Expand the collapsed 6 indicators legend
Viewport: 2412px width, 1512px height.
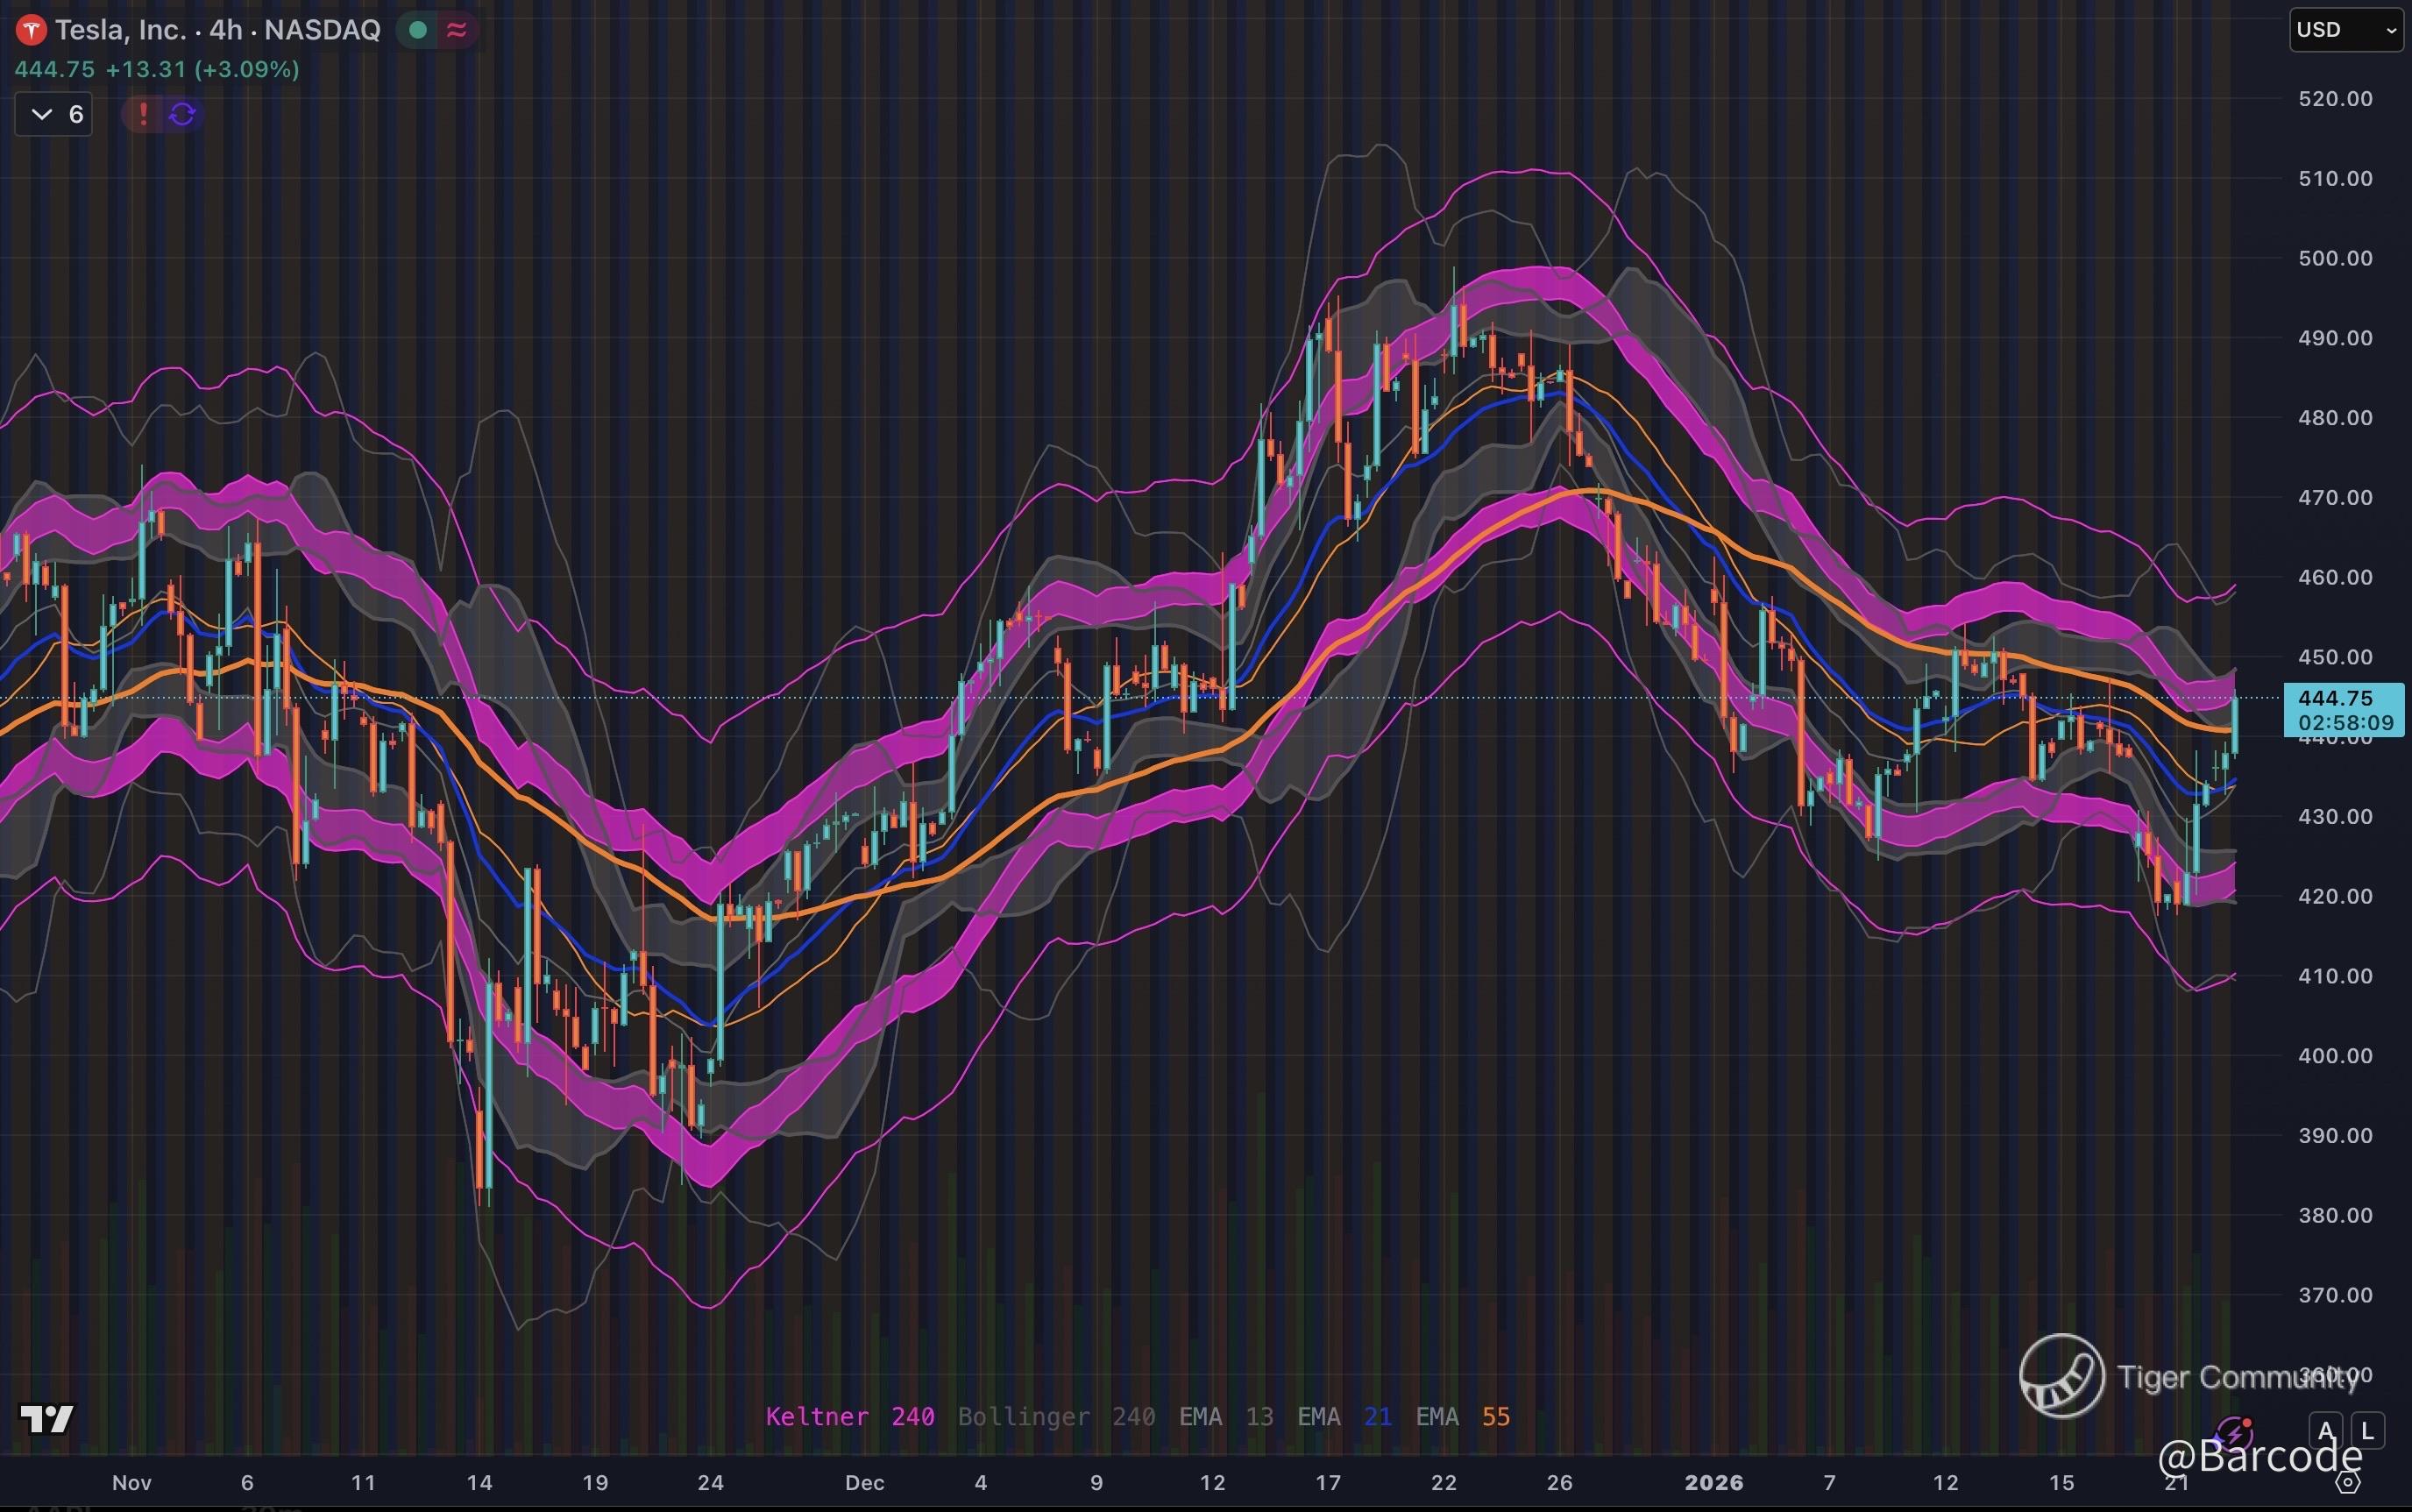click(54, 114)
